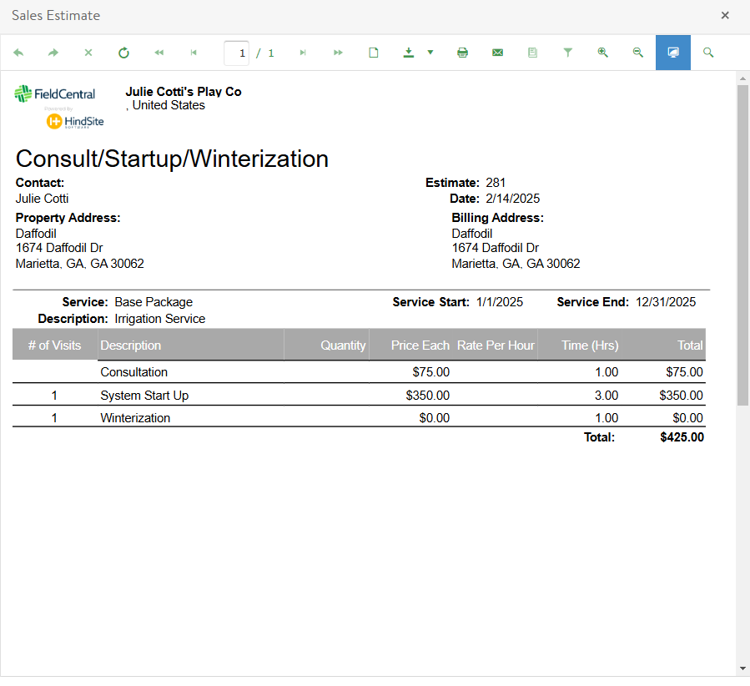Open the export format dropdown arrow
The height and width of the screenshot is (686, 750).
pyautogui.click(x=430, y=53)
